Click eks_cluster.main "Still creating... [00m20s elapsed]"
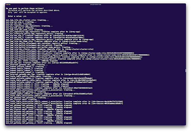Image resolution: width=191 pixels, height=132 pixels. point(34,115)
